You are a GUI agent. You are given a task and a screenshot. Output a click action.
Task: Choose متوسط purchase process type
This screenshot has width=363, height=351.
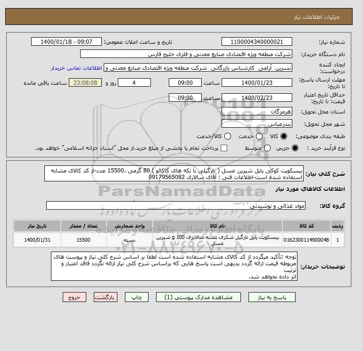click(267, 148)
